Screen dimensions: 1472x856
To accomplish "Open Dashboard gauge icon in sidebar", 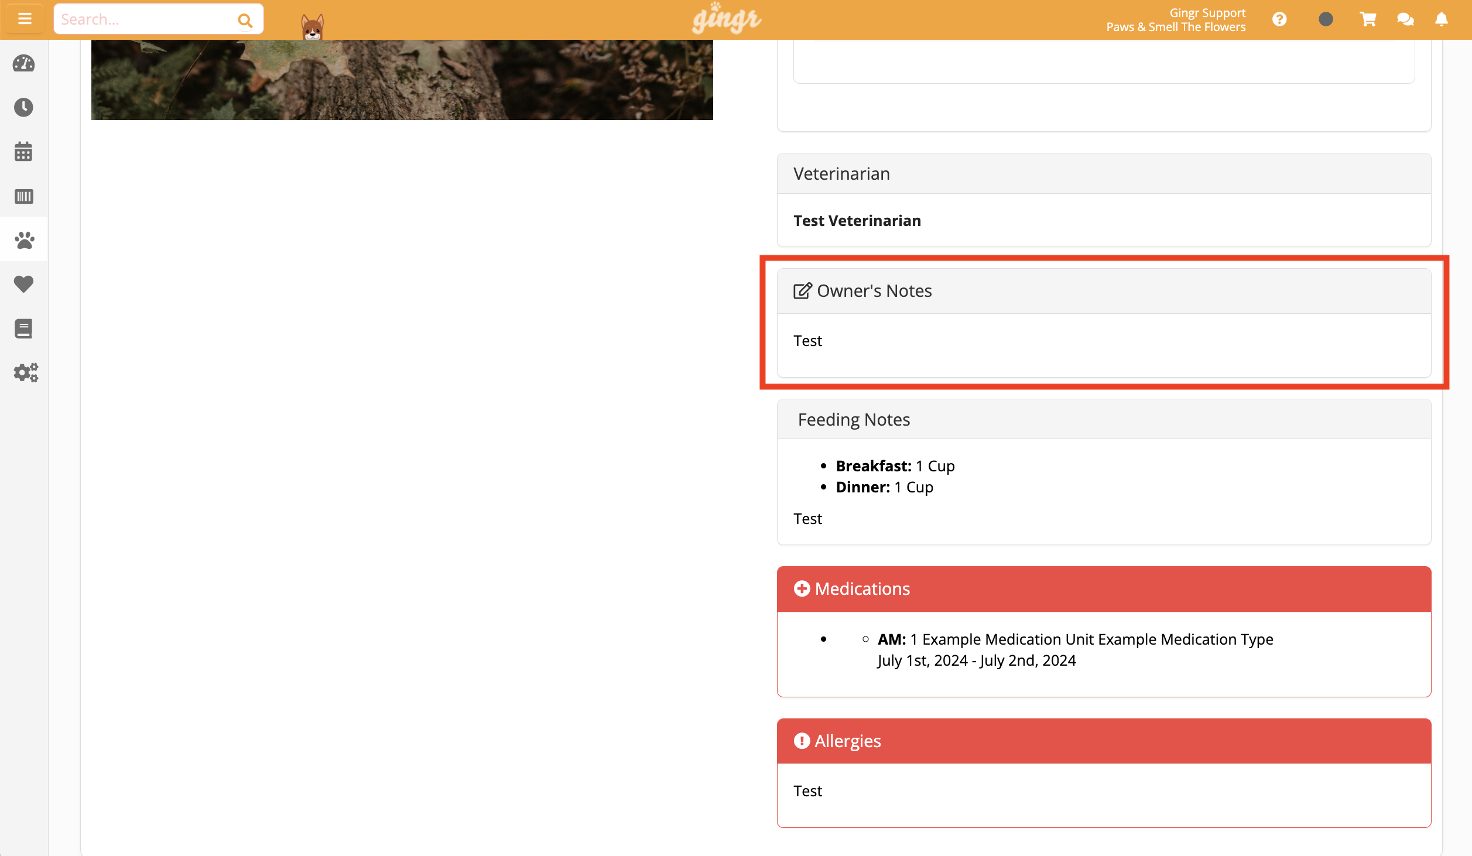I will (x=23, y=63).
